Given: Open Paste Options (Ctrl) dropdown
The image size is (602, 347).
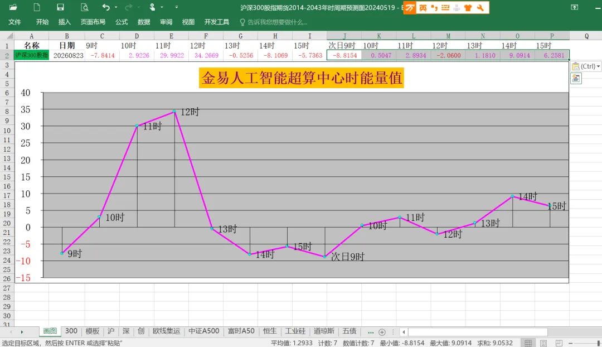Looking at the screenshot, I should (x=586, y=66).
